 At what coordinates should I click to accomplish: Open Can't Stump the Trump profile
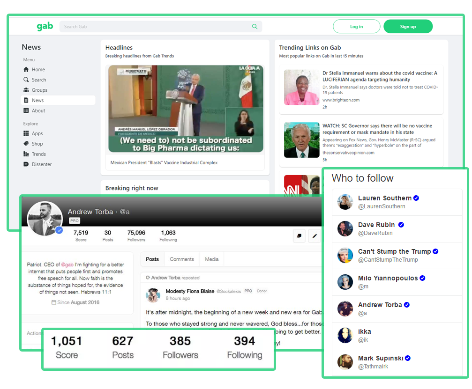coord(397,256)
